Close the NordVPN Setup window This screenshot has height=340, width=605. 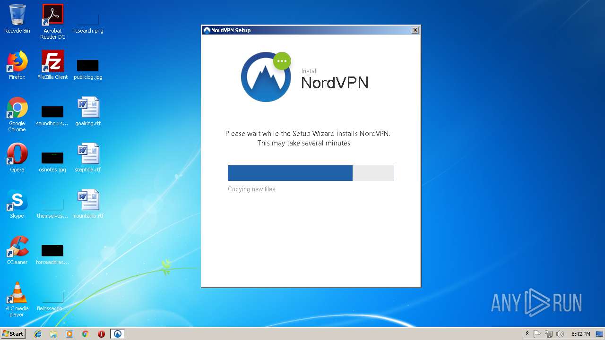415,30
